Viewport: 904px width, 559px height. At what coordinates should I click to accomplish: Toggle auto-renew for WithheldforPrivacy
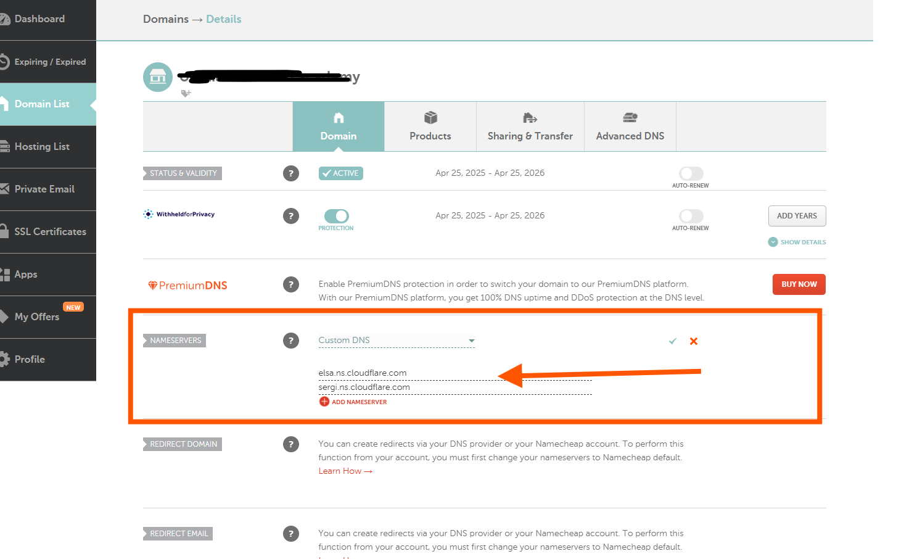(691, 216)
